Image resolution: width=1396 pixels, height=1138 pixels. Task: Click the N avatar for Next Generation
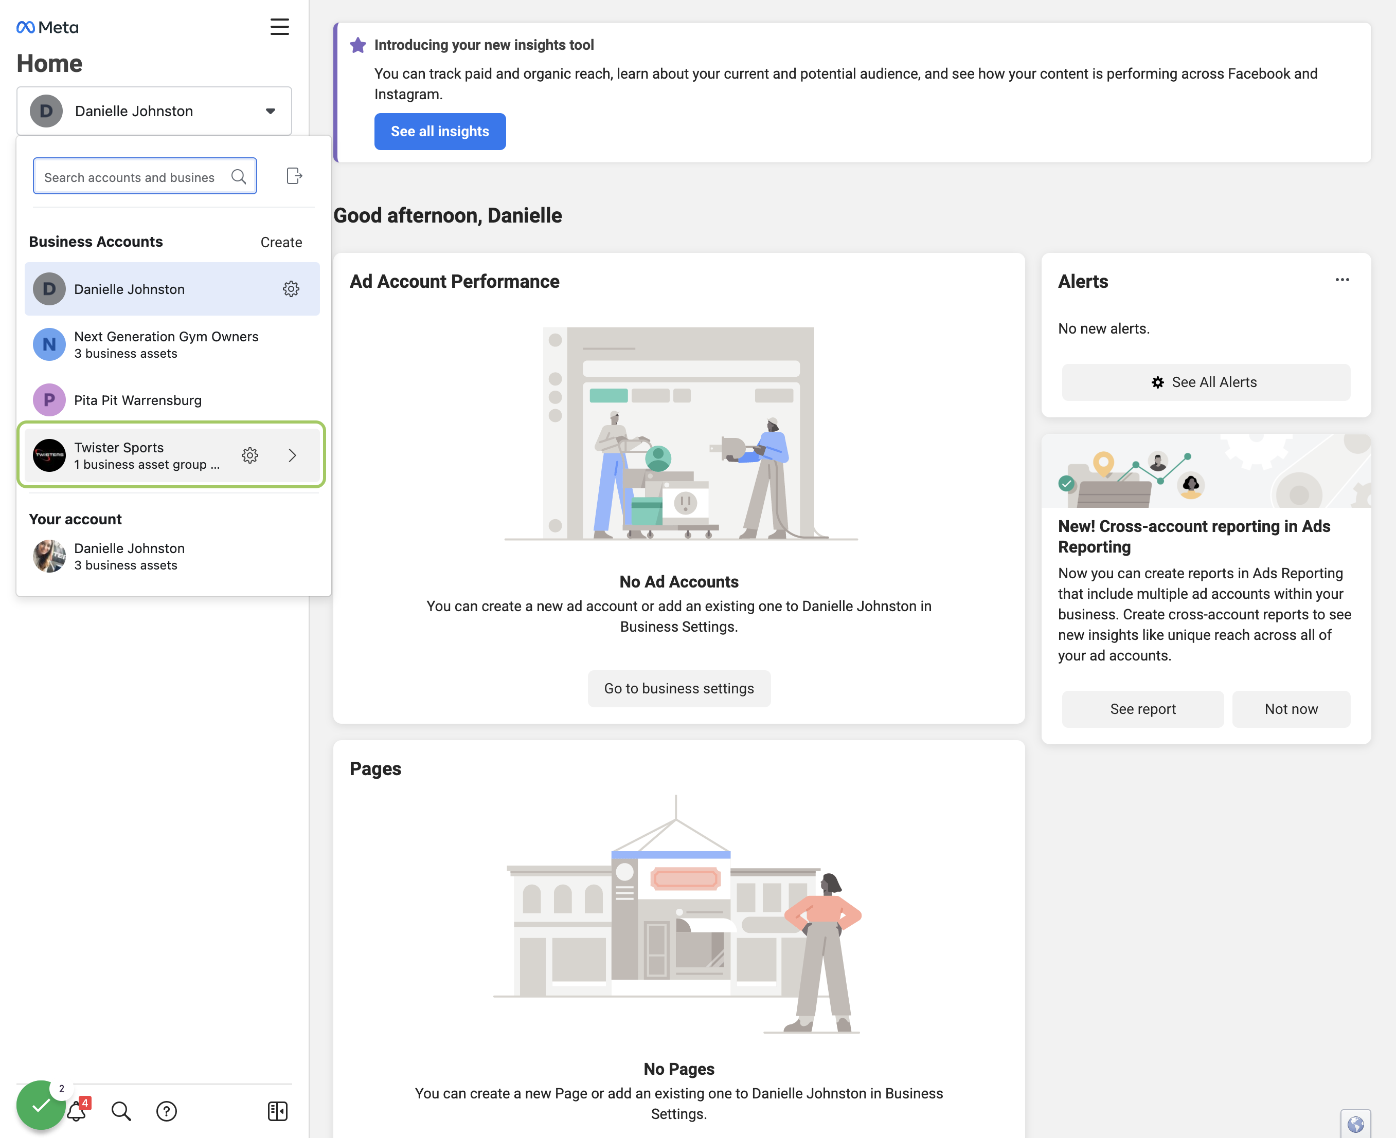49,345
